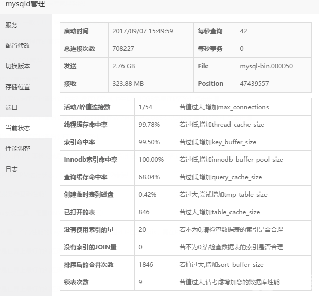Click the 锁表次数 row label
The width and height of the screenshot is (319, 296).
77,282
